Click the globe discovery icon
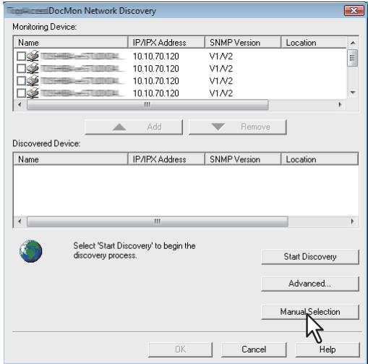This screenshot has height=364, width=368. [x=31, y=251]
